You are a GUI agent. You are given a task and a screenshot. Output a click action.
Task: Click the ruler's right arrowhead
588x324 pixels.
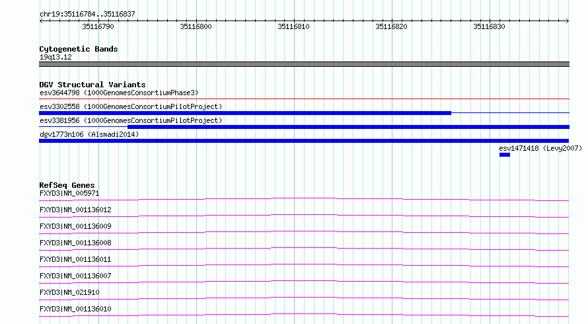[568, 20]
